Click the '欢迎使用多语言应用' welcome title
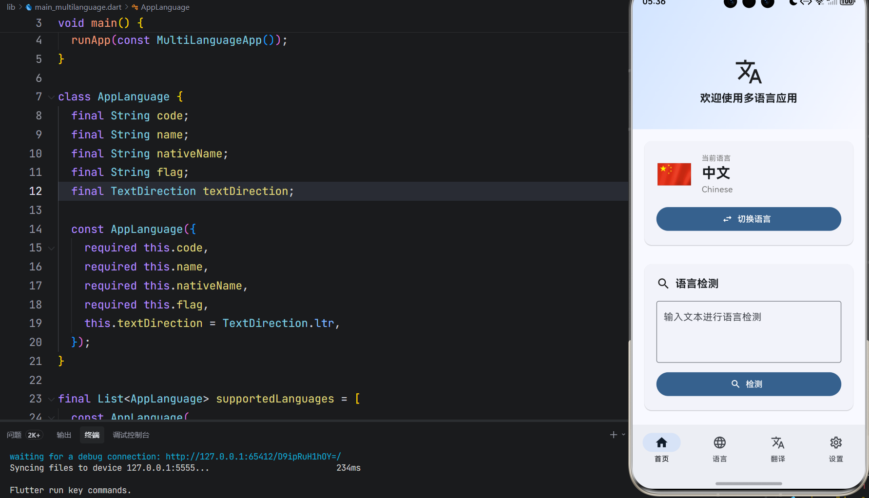869x498 pixels. pos(749,98)
